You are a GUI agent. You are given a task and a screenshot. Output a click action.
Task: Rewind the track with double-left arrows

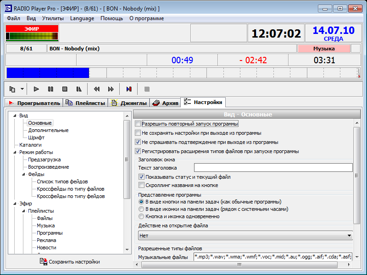click(96, 89)
